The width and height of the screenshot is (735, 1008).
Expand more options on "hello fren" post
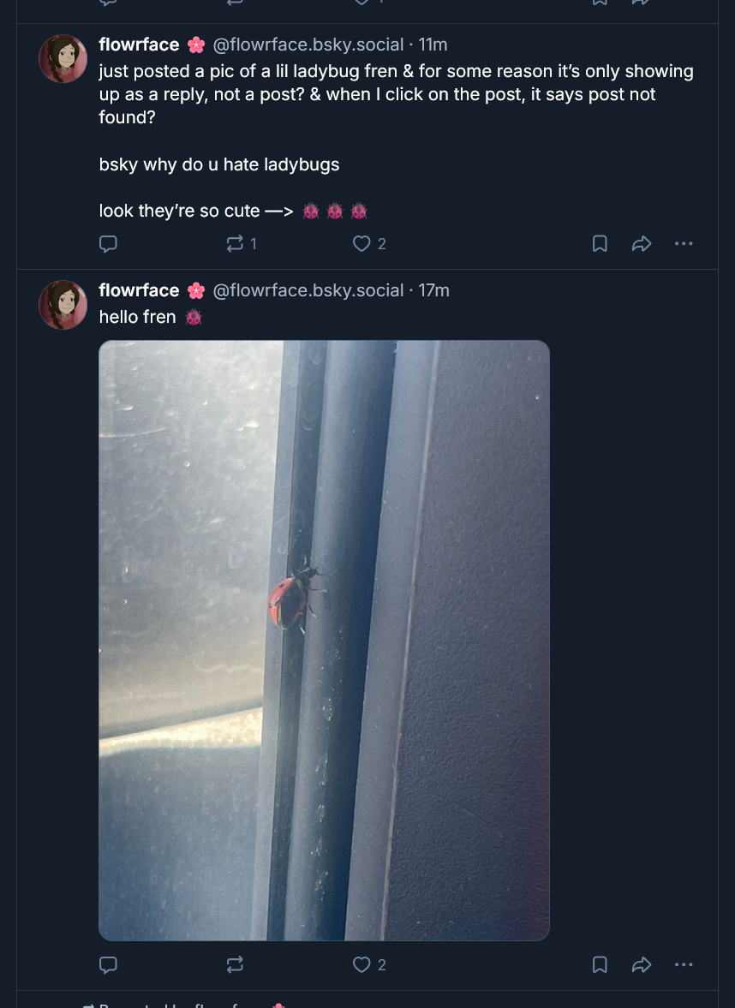click(x=683, y=965)
